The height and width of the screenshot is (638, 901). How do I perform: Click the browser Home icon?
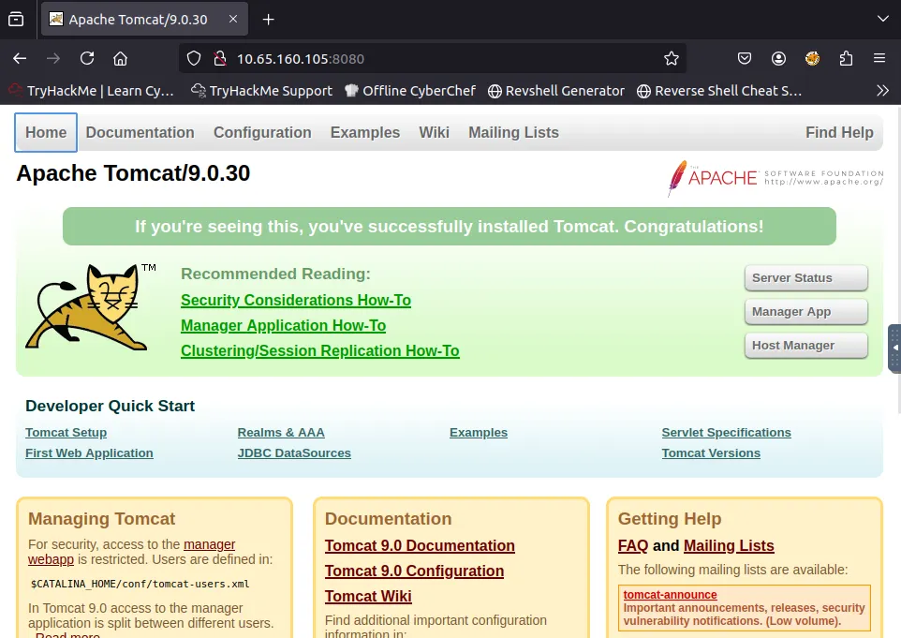[120, 58]
